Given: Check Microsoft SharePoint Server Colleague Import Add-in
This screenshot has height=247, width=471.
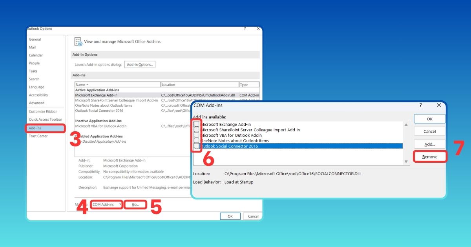Looking at the screenshot, I should pos(196,129).
